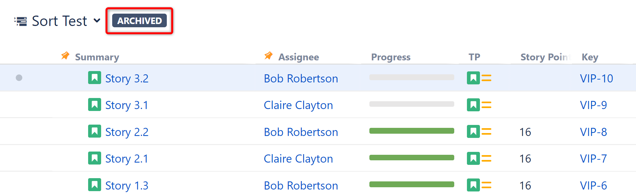Click the Progress column header

391,57
